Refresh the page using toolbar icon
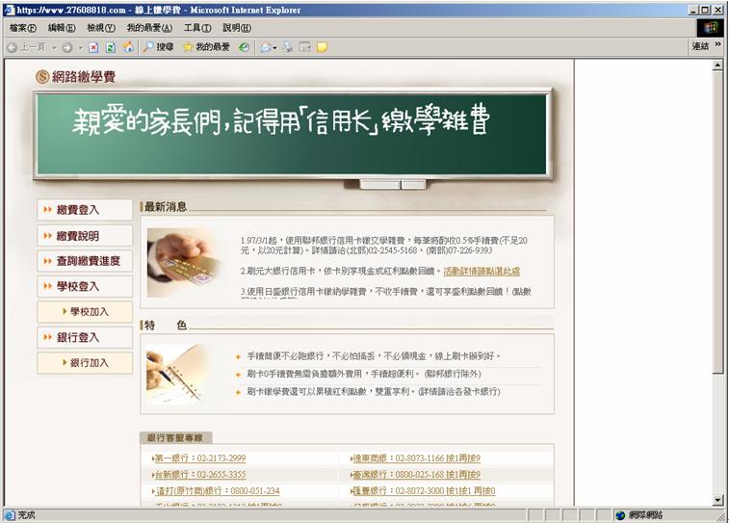This screenshot has width=729, height=523. click(x=110, y=46)
